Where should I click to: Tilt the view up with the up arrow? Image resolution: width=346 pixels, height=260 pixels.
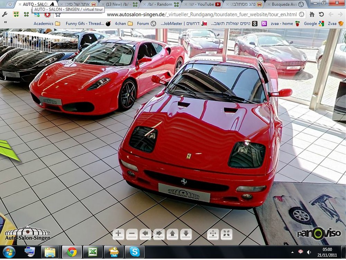[172, 234]
